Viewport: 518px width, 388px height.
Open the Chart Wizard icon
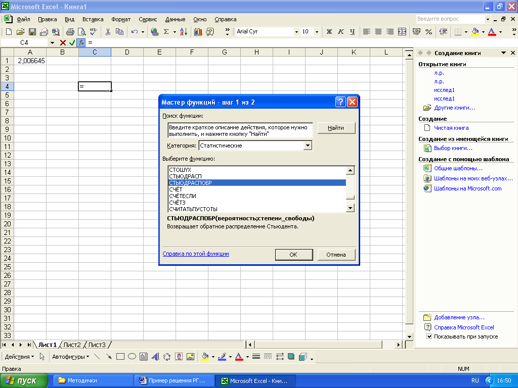(198, 32)
